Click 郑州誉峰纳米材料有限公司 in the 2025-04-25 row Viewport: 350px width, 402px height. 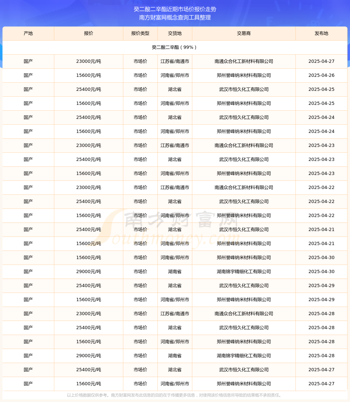(244, 103)
